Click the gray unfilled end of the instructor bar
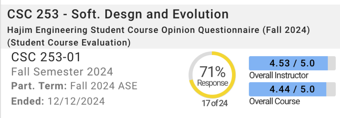The height and width of the screenshot is (118, 340). tap(331, 63)
